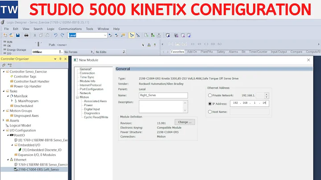Viewport: 321px width, 180px height.
Task: Click the Cut scissors icon
Action: pos(35,35)
